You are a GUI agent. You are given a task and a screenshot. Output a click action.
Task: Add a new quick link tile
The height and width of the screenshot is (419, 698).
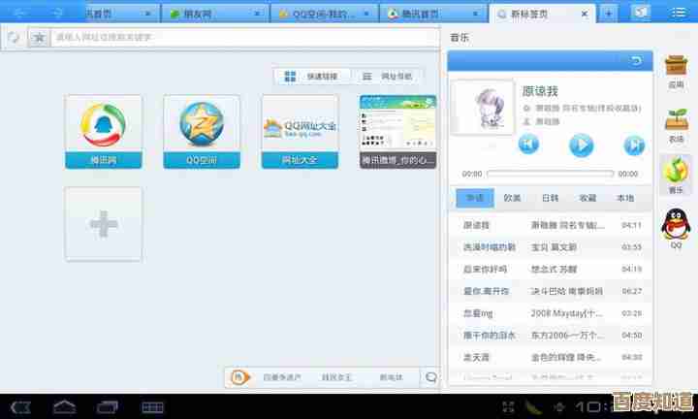104,224
